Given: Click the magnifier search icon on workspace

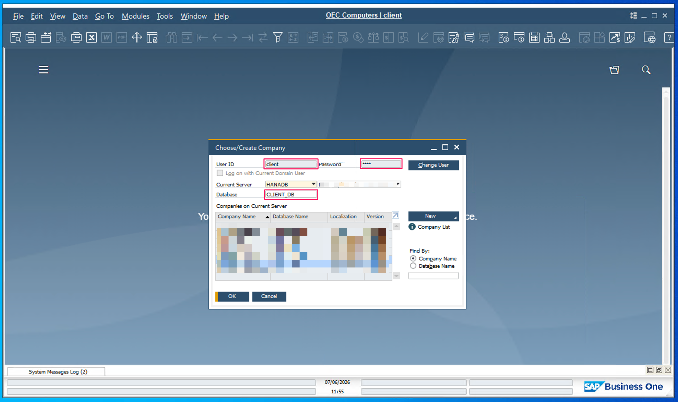Looking at the screenshot, I should click(646, 70).
